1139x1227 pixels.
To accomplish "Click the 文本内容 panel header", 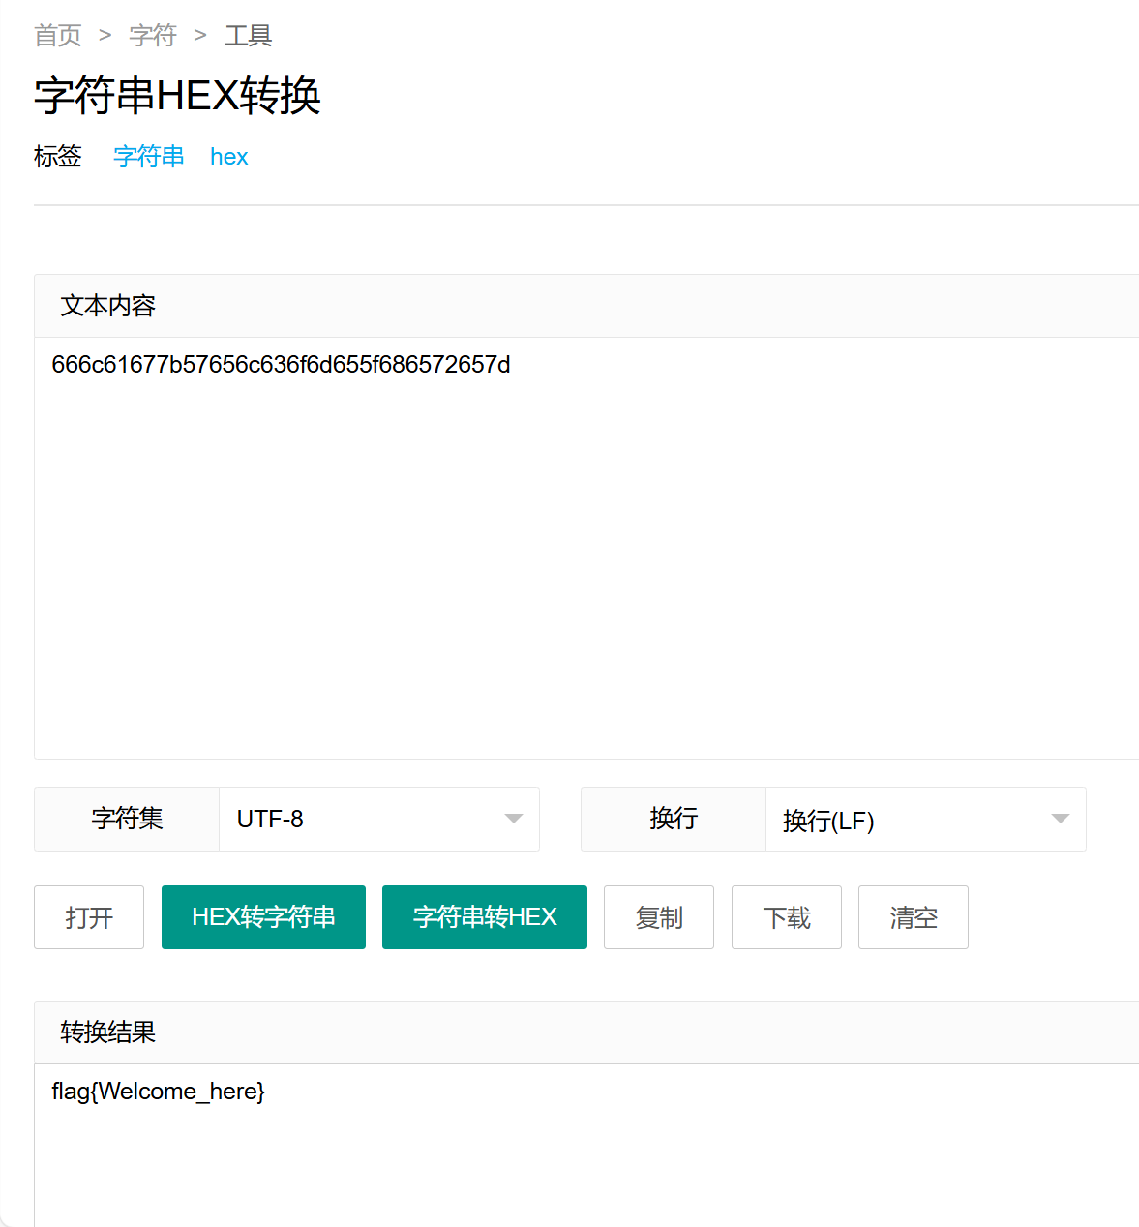I will [x=586, y=306].
